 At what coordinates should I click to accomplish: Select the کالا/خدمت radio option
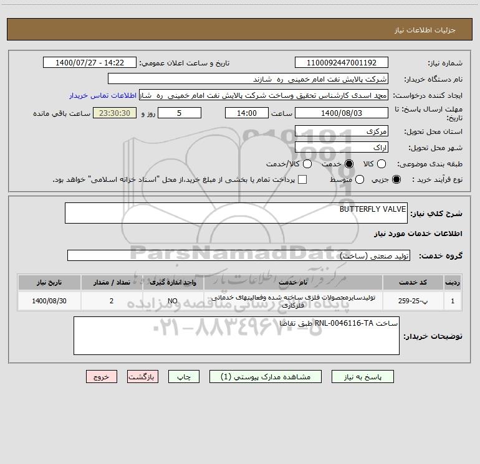(x=307, y=164)
